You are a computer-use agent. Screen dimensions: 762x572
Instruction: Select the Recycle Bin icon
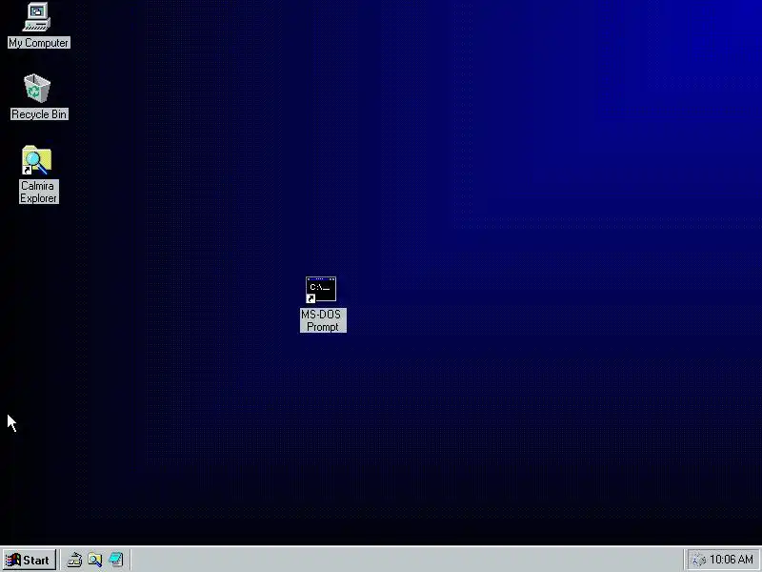tap(37, 88)
